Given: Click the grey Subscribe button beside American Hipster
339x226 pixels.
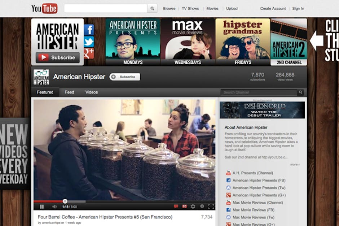Looking at the screenshot, I should coord(125,77).
